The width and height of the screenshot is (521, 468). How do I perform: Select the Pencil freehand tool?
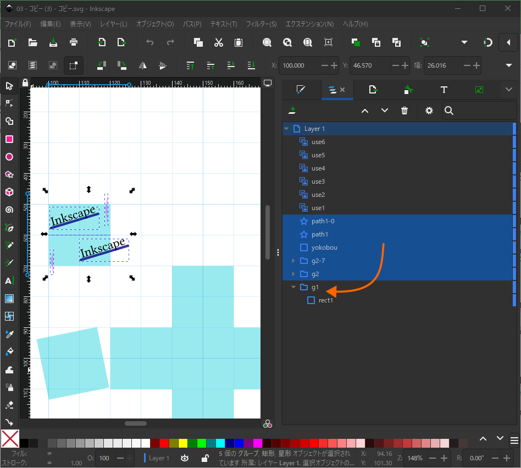coord(9,245)
